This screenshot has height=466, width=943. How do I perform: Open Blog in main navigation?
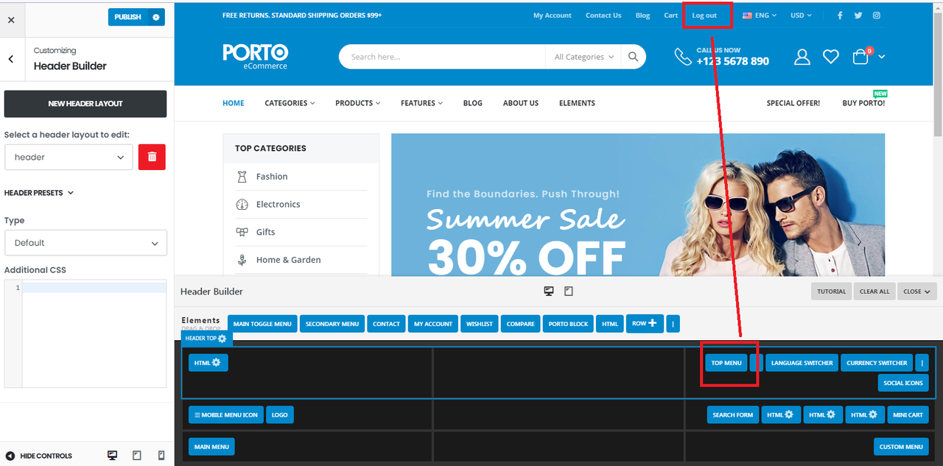[473, 103]
